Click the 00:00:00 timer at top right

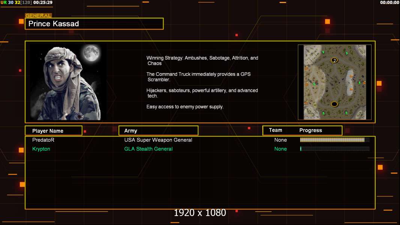click(x=389, y=3)
